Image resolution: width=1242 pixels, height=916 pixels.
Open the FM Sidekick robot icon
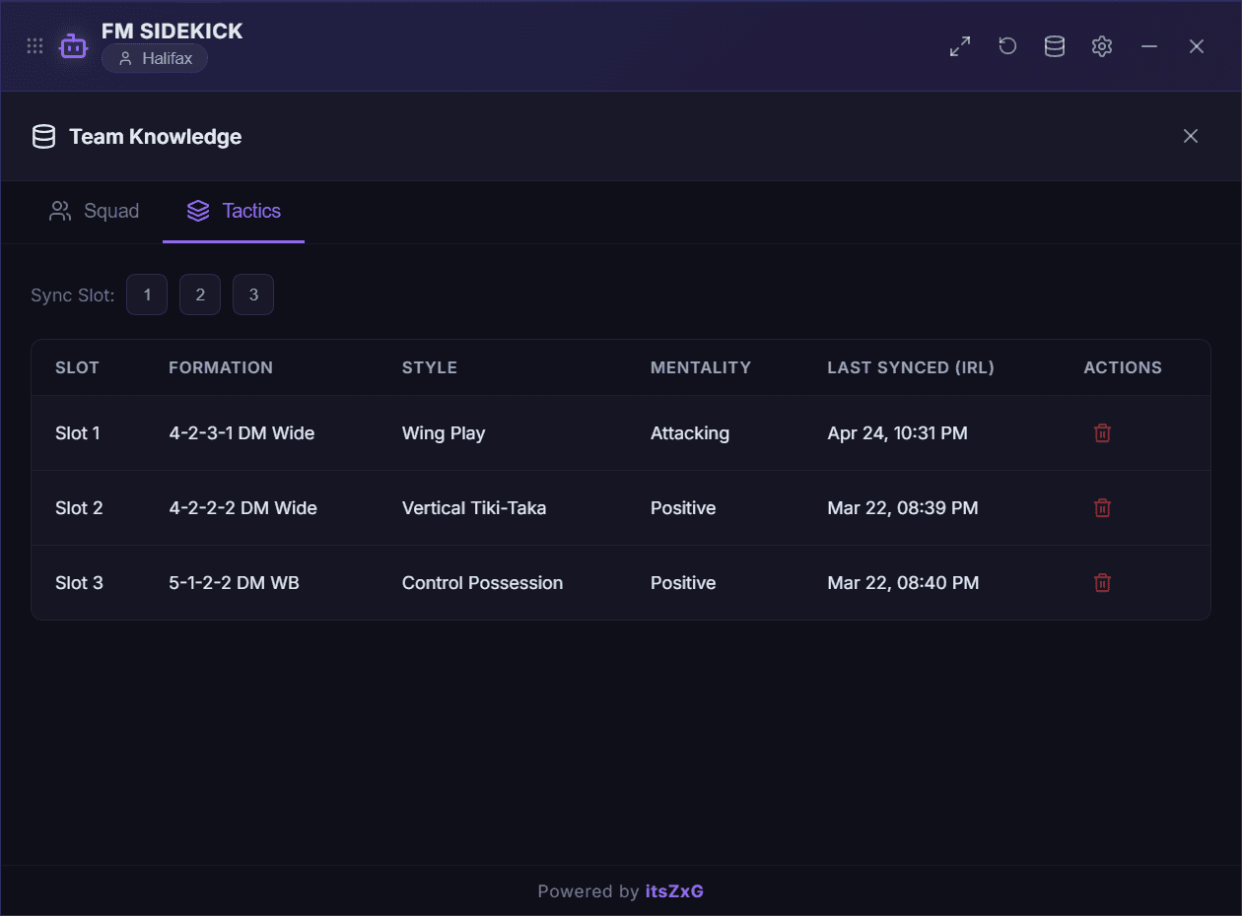point(73,45)
